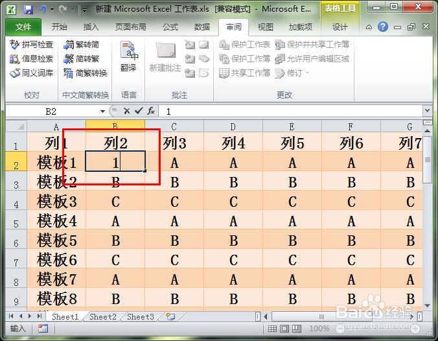Expand the formula bar with chevron
This screenshot has width=438, height=341.
pos(427,111)
